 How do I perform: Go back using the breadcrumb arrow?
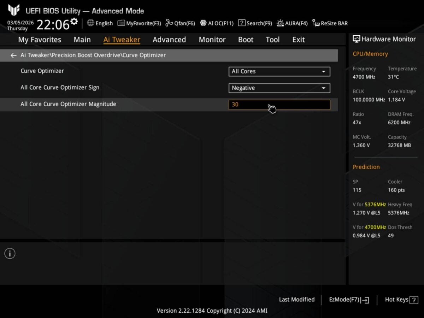coord(13,55)
